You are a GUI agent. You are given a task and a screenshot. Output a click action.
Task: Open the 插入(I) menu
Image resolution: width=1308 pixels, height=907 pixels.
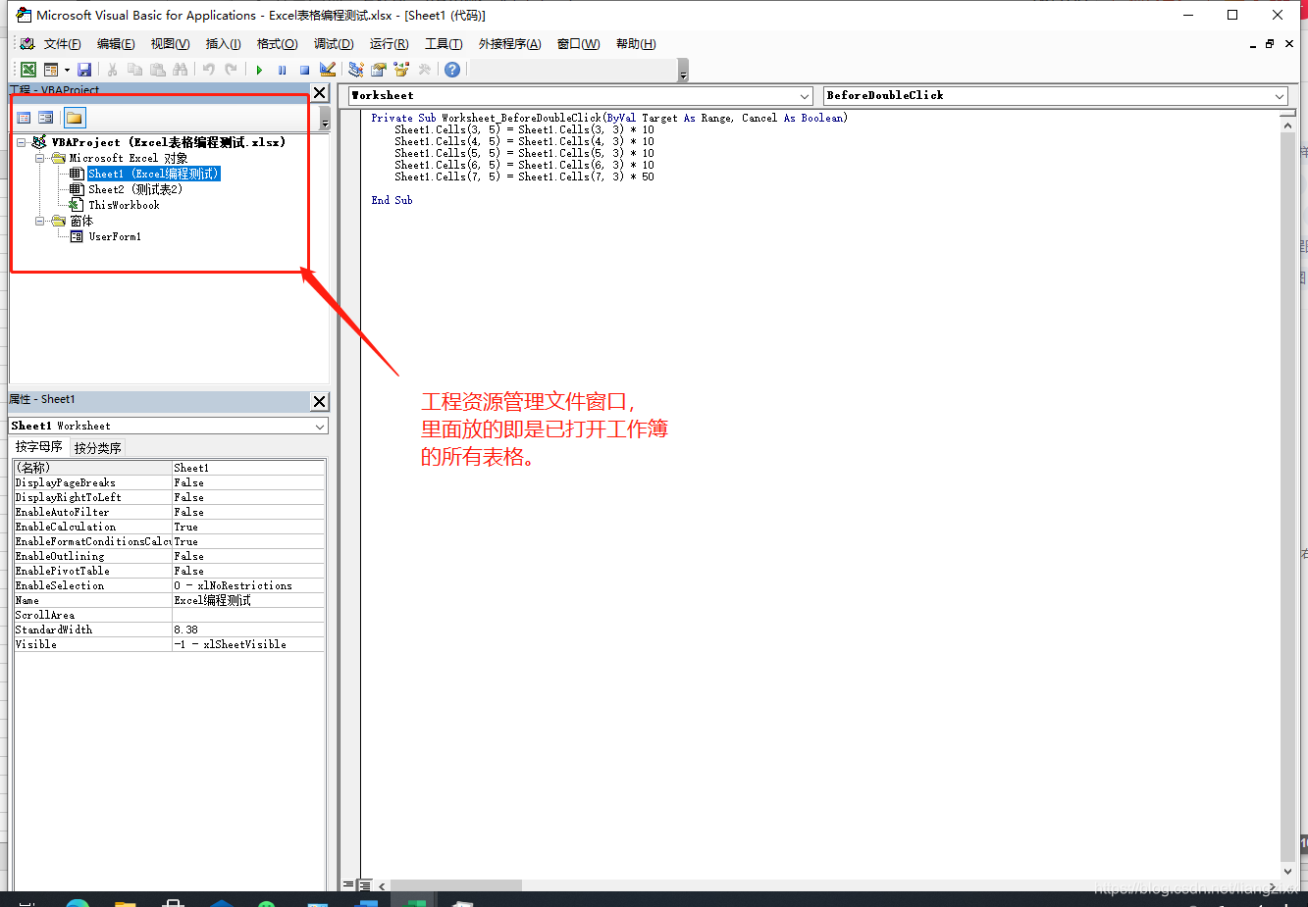point(223,44)
